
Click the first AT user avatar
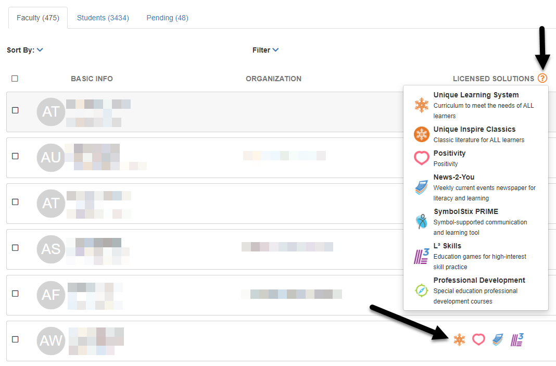click(x=51, y=112)
